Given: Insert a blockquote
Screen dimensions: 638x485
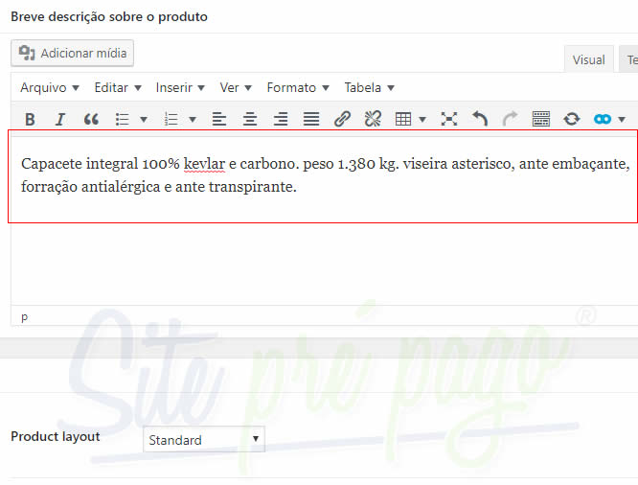Looking at the screenshot, I should pos(91,119).
